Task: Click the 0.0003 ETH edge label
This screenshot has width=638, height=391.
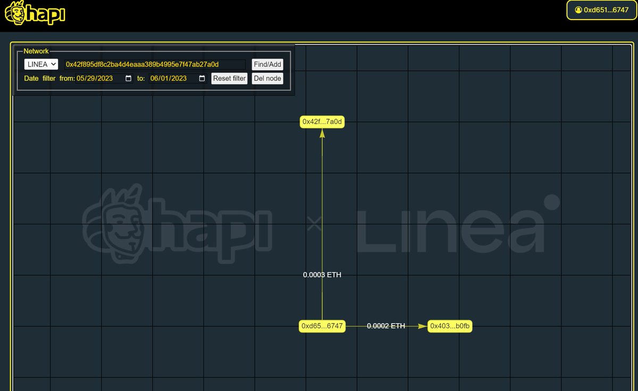Action: (322, 275)
